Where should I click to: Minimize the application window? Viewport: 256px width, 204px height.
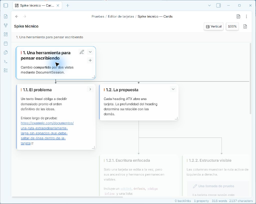click(229, 5)
